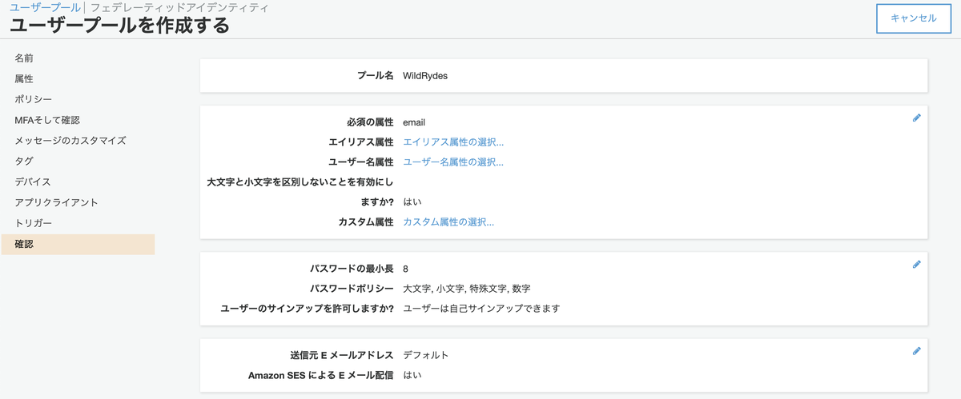Screen dimensions: 961x399
Task: Click the 大文字, 小文字, 特殊文字, 数字 policy text
Action: pos(467,289)
